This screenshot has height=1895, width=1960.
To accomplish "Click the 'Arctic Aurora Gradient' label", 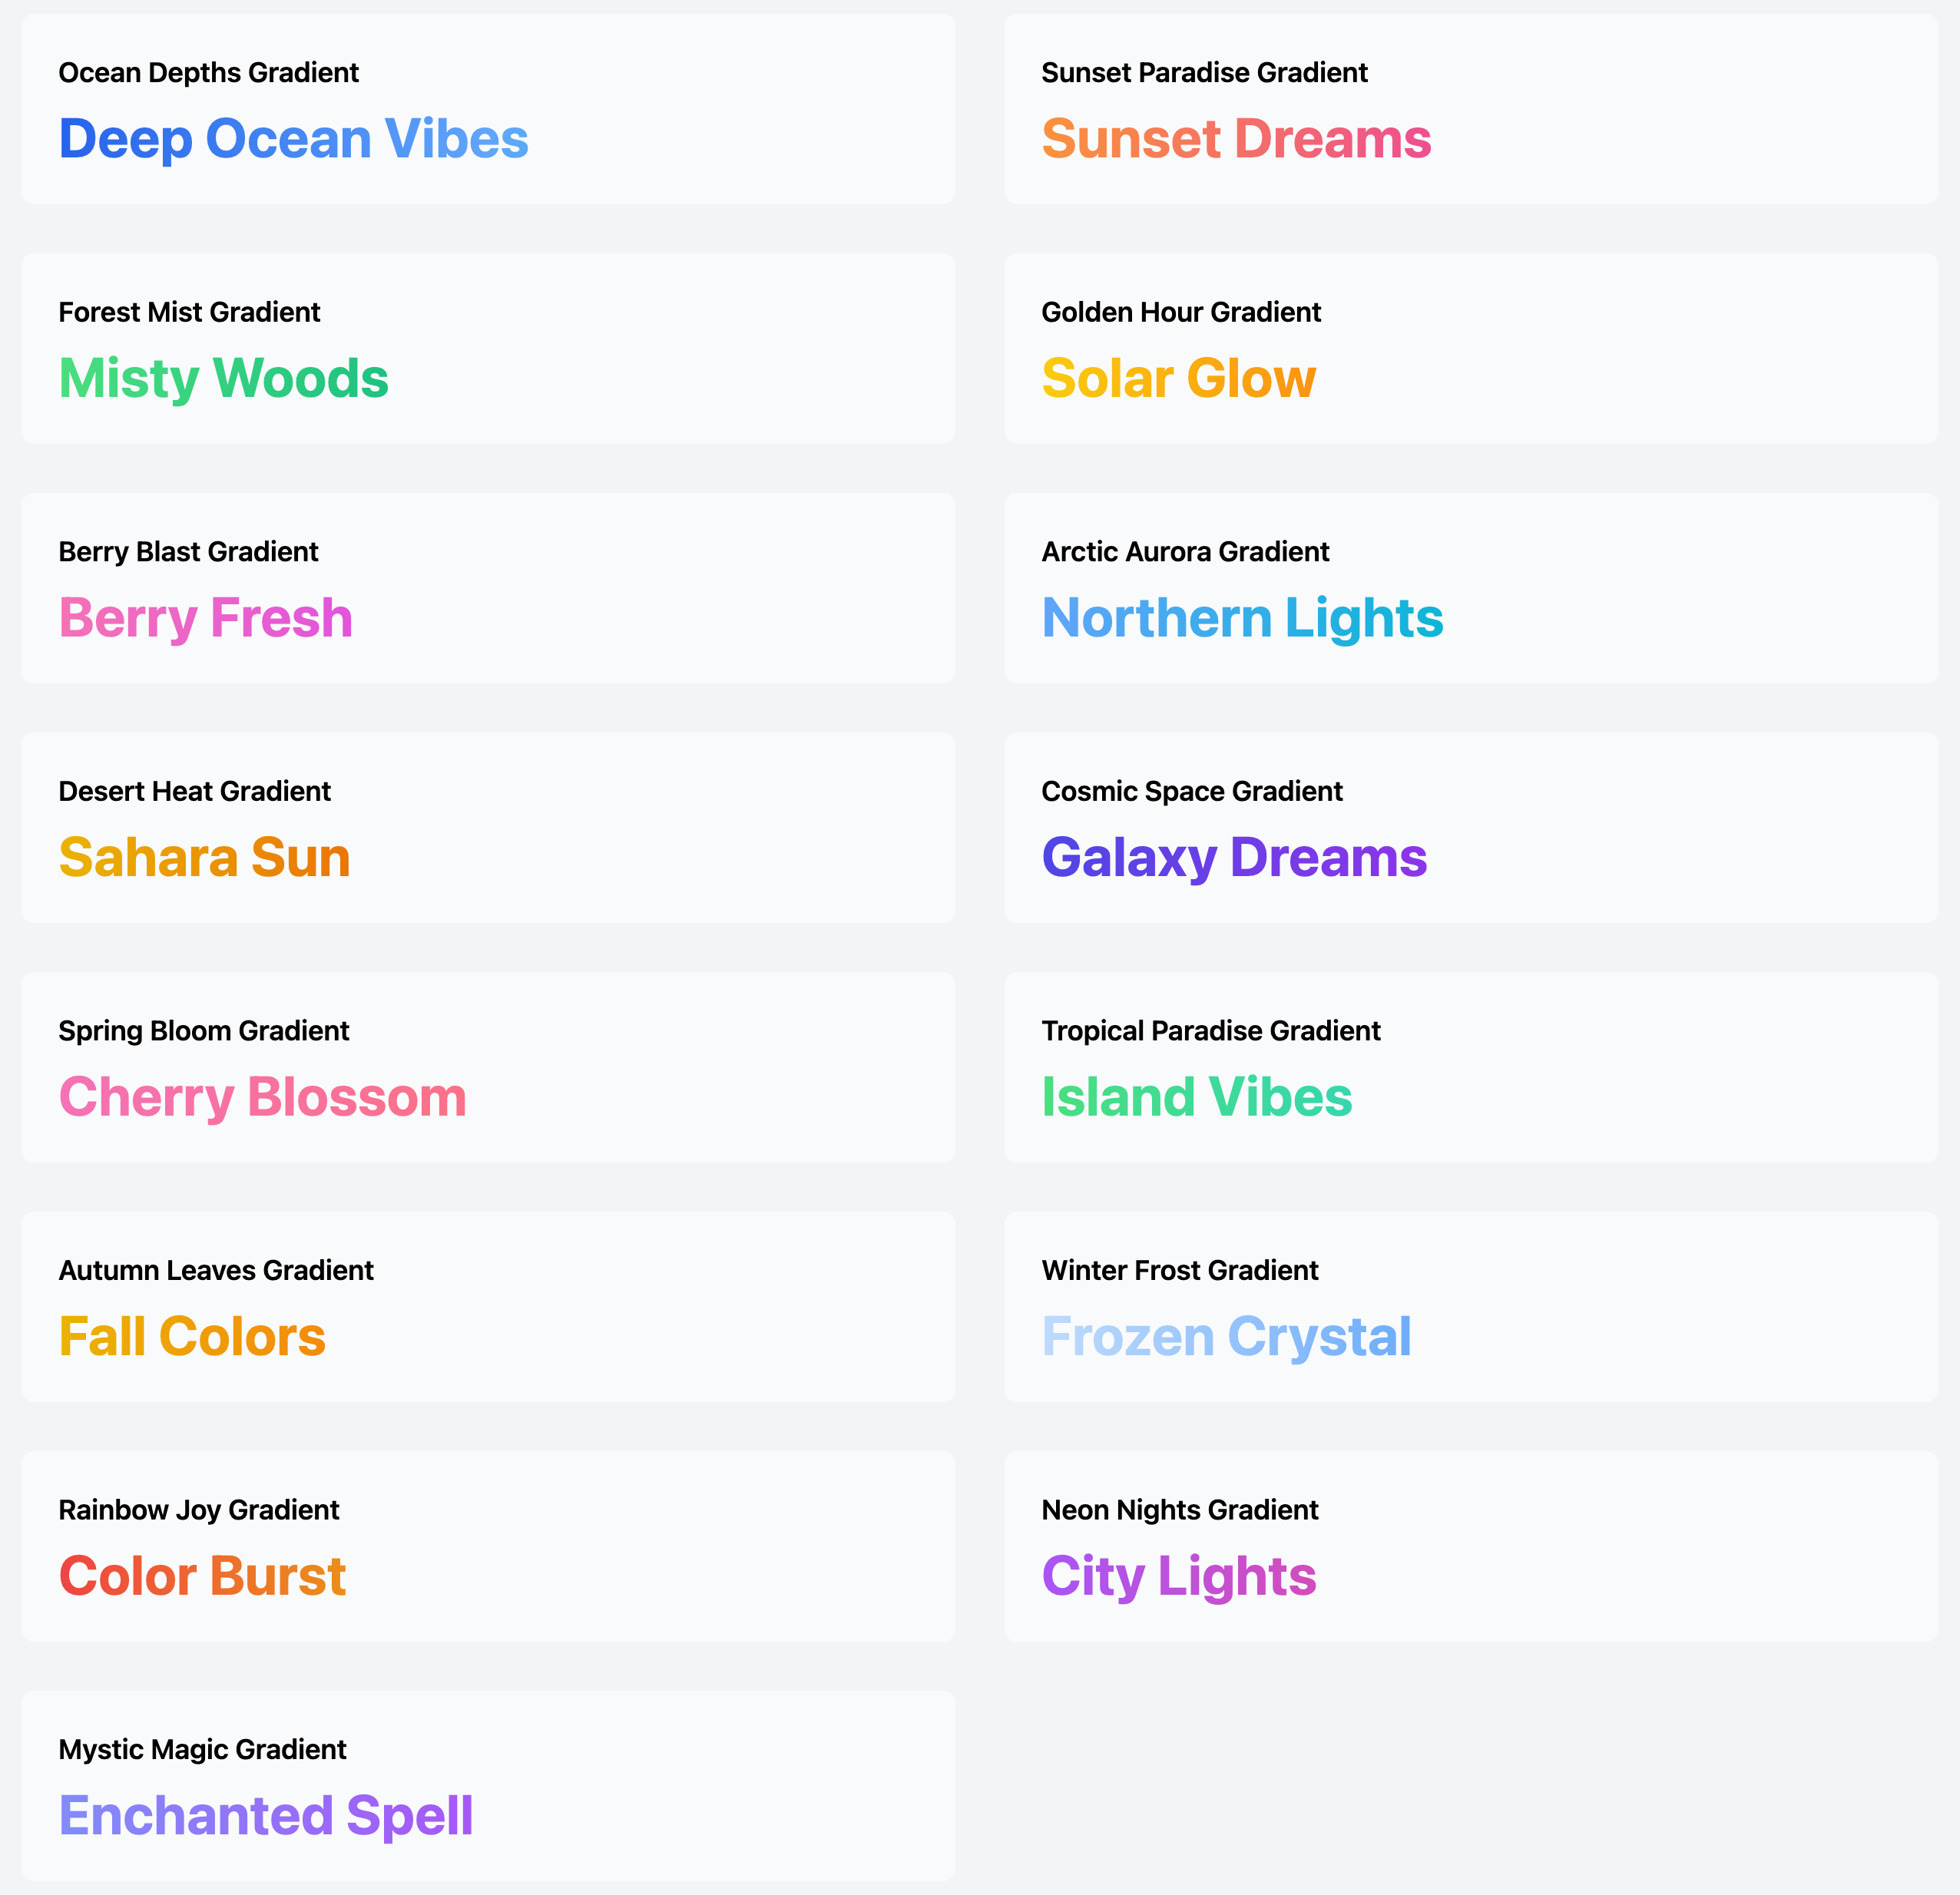I will point(1185,552).
